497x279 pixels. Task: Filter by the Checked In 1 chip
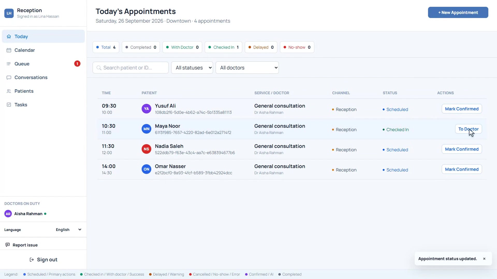coord(223,47)
